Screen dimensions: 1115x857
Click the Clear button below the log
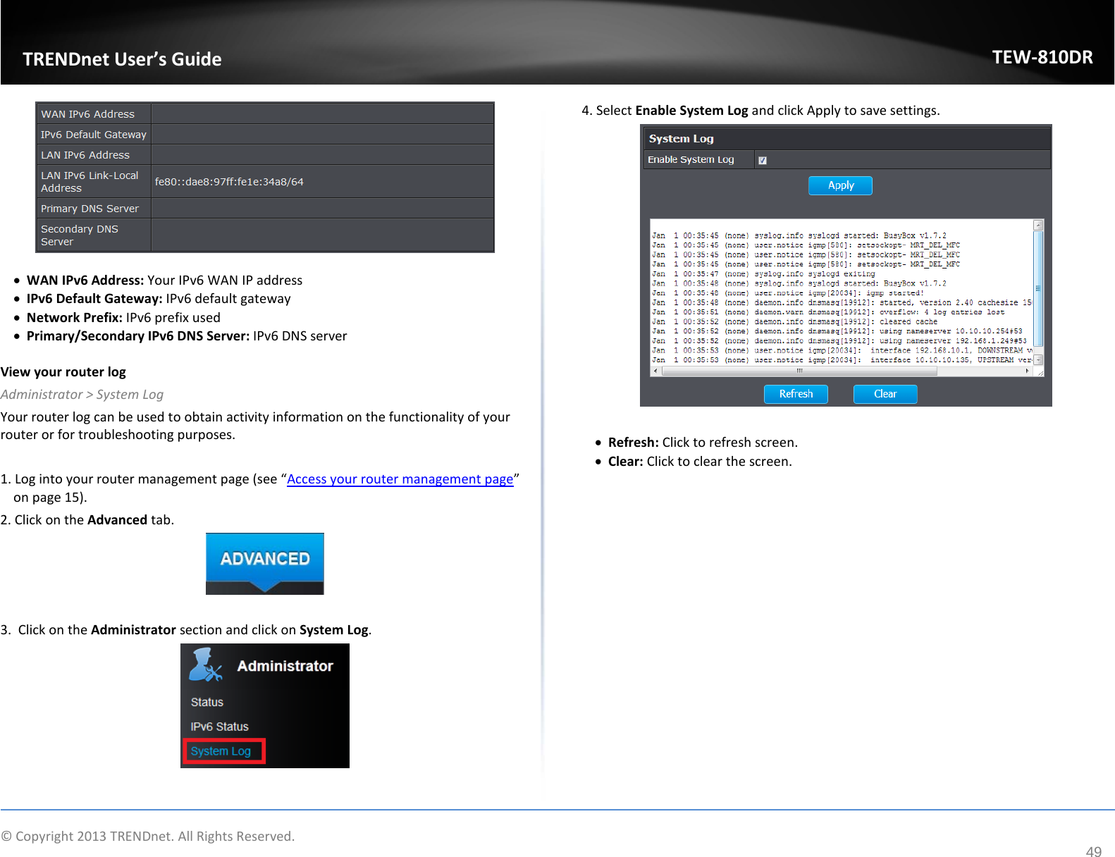[x=885, y=394]
